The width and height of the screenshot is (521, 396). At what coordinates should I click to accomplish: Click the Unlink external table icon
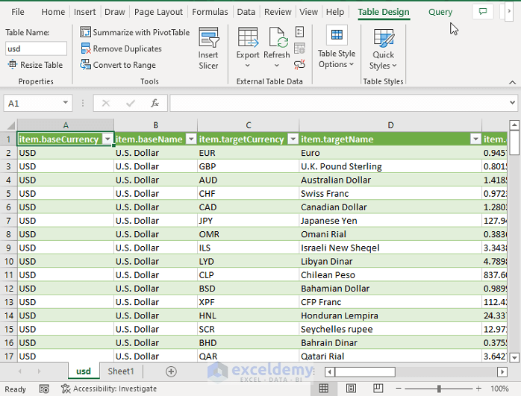pos(299,64)
